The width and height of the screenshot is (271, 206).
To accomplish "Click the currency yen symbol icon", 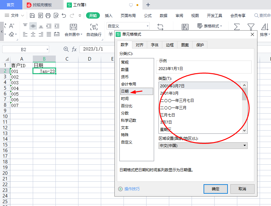I will [111, 34].
